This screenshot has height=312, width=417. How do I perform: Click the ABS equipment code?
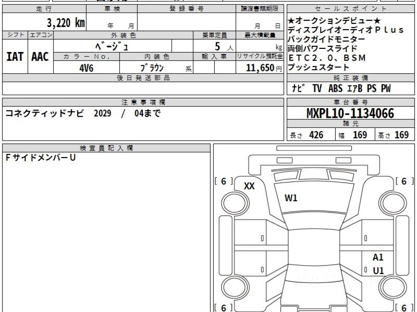pyautogui.click(x=335, y=89)
